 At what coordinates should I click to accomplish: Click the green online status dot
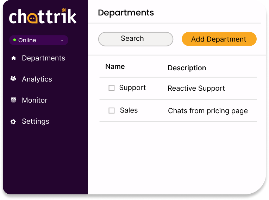tap(14, 40)
